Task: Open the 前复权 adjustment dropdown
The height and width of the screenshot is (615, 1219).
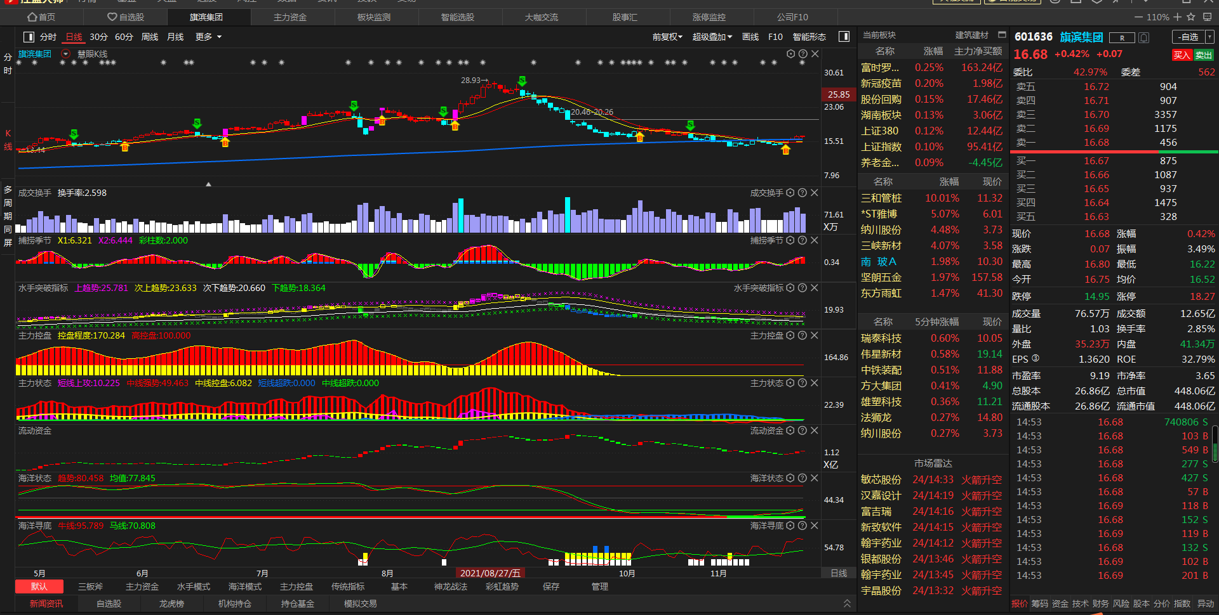Action: (x=667, y=37)
